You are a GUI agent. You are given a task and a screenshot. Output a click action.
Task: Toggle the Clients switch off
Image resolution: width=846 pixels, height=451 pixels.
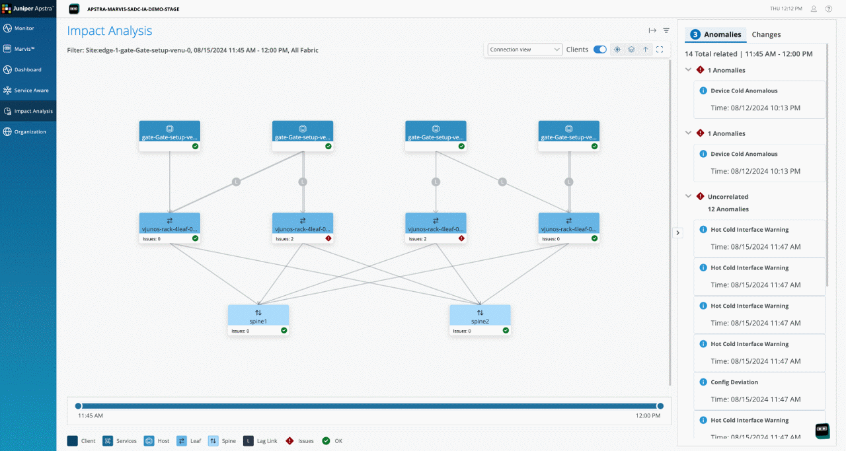[599, 49]
